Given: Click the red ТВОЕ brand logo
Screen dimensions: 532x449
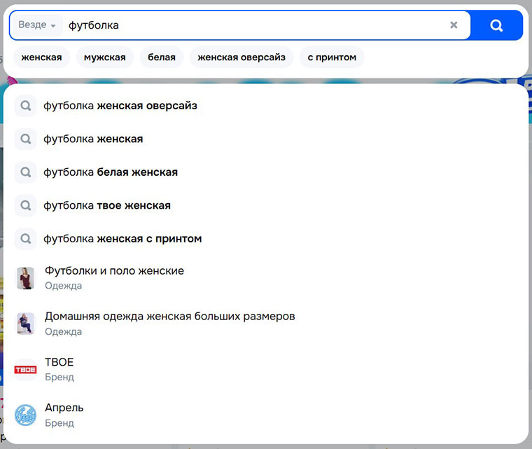Looking at the screenshot, I should (x=25, y=370).
